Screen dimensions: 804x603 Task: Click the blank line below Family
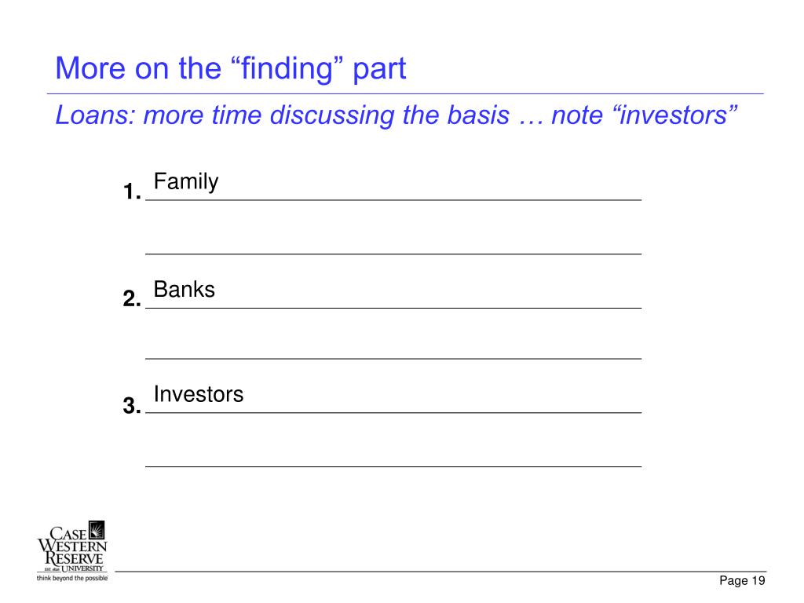(x=393, y=254)
